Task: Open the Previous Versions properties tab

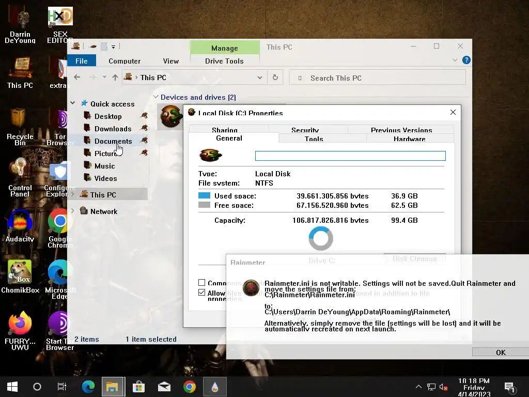Action: [401, 130]
